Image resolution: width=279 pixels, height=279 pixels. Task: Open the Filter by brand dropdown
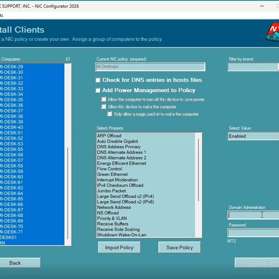click(x=253, y=67)
